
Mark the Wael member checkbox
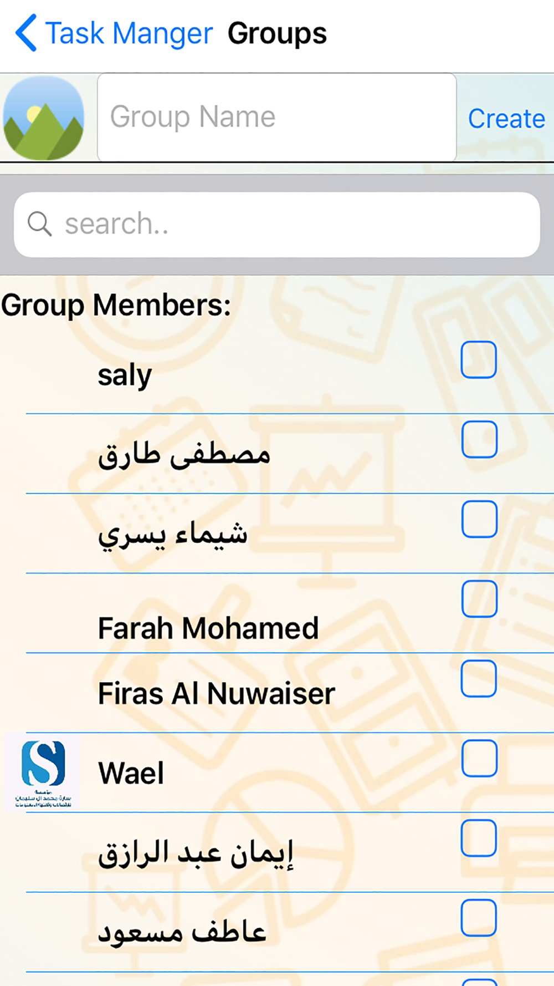point(479,759)
